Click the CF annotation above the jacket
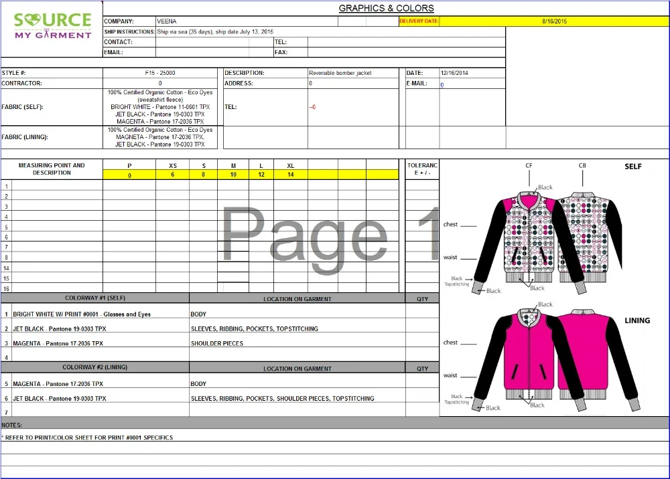The width and height of the screenshot is (670, 479). click(x=529, y=165)
